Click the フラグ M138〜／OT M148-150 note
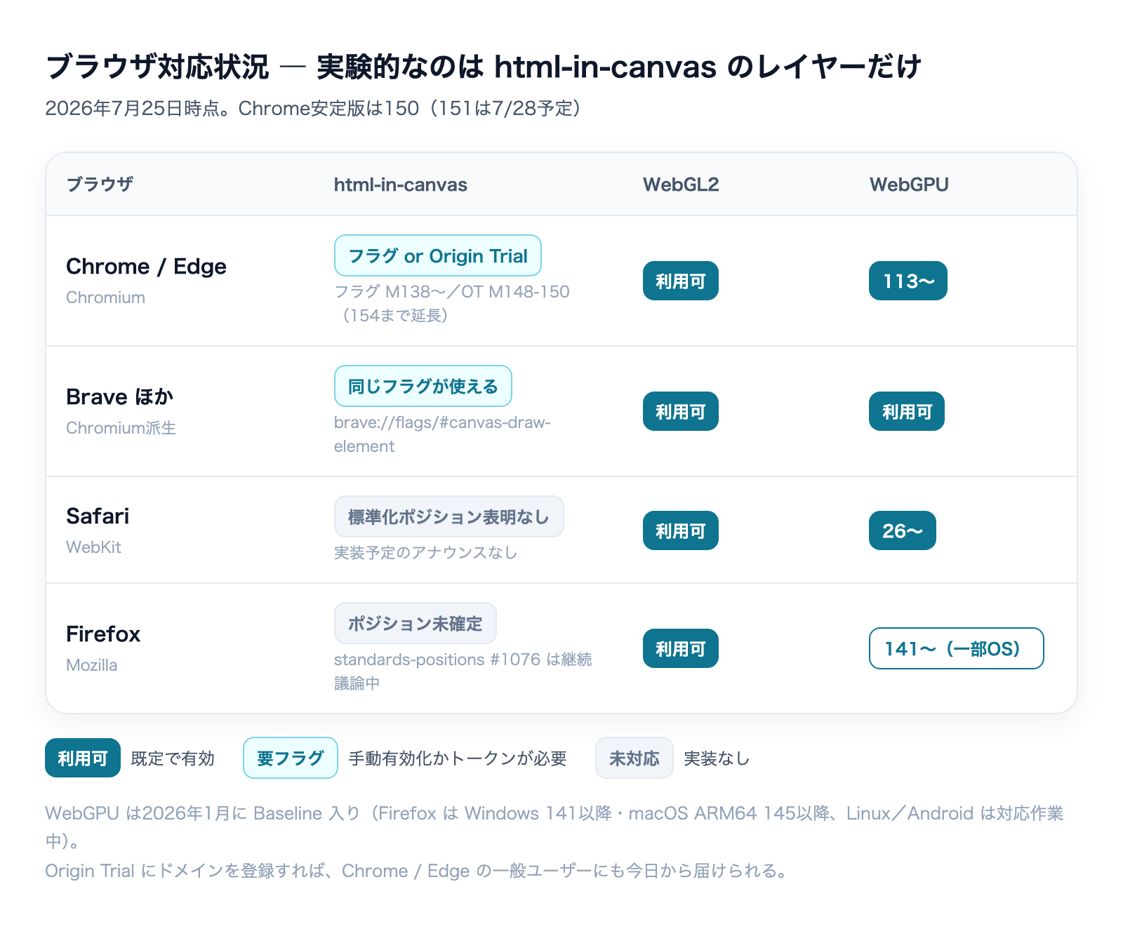 tap(452, 303)
